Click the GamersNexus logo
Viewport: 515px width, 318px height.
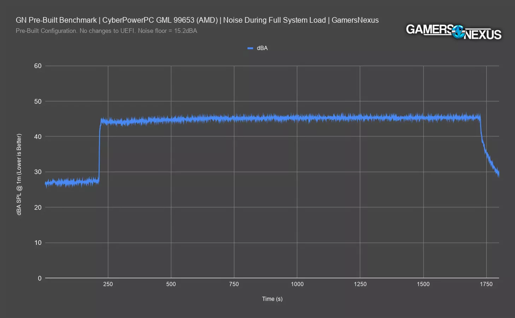[453, 32]
